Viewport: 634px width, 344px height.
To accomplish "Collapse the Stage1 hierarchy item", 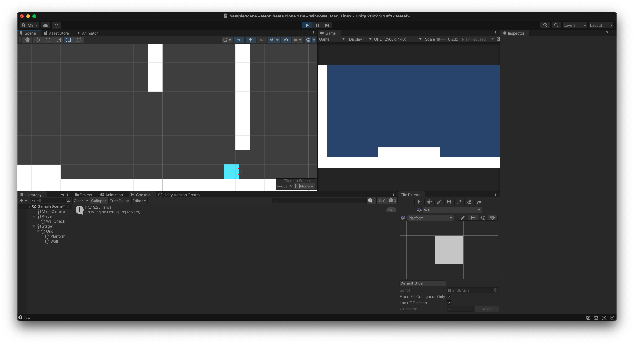I will tap(34, 226).
